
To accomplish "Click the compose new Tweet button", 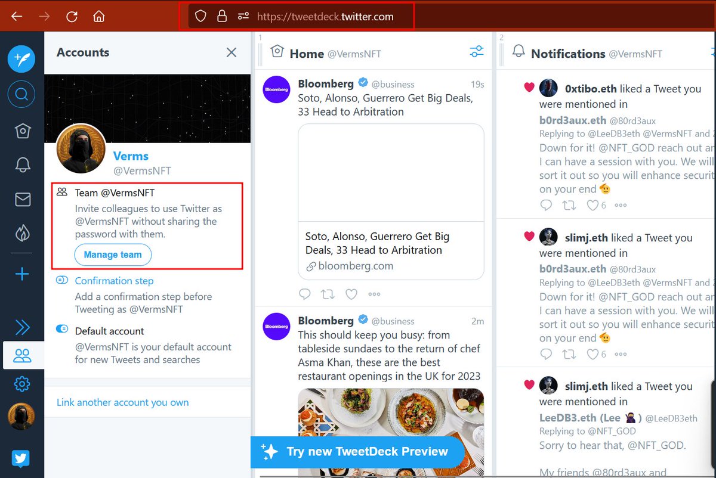I will [x=21, y=59].
